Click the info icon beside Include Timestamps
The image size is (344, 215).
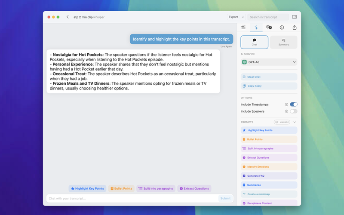pos(286,104)
